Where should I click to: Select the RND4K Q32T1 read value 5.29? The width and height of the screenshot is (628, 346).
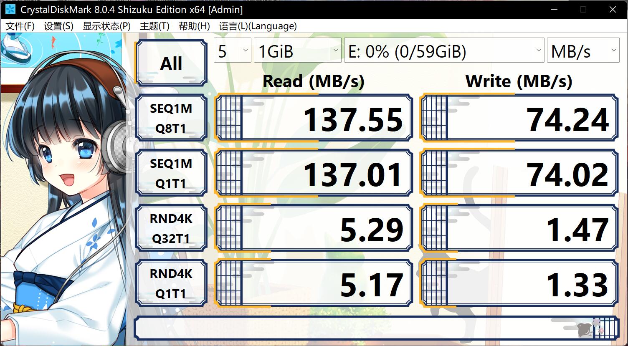[x=314, y=228]
